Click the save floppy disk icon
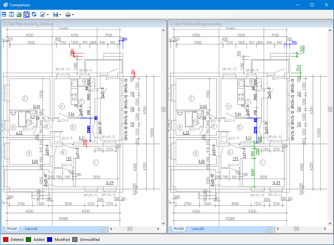Image resolution: width=334 pixels, height=245 pixels. click(x=55, y=15)
